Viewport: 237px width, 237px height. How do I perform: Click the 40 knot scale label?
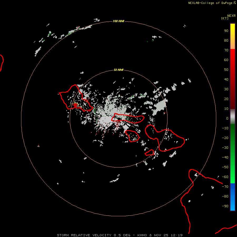tap(226, 80)
